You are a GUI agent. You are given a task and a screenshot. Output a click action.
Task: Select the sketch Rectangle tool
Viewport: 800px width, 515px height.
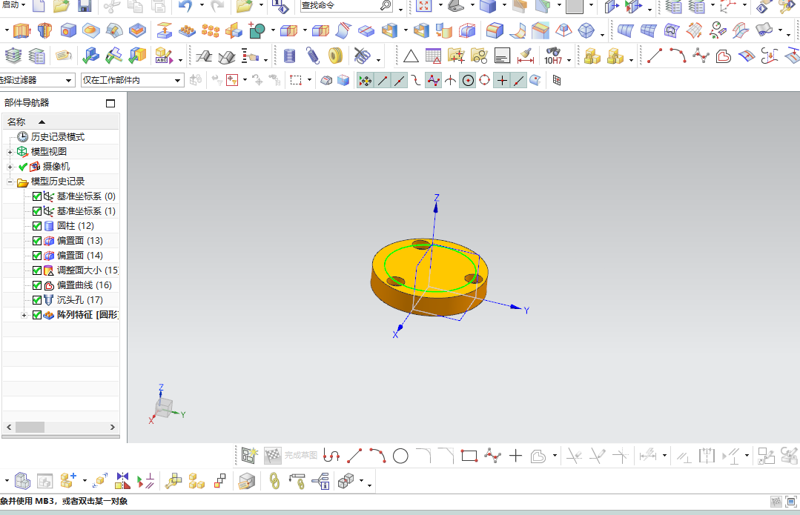(x=469, y=456)
